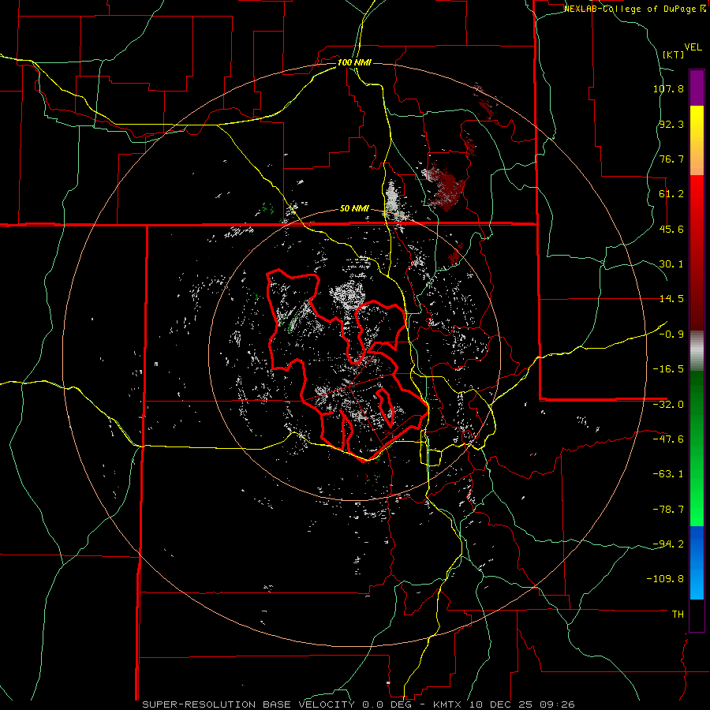The width and height of the screenshot is (710, 710).
Task: Pick the gray near-zero segment of color bar
Action: pyautogui.click(x=697, y=350)
